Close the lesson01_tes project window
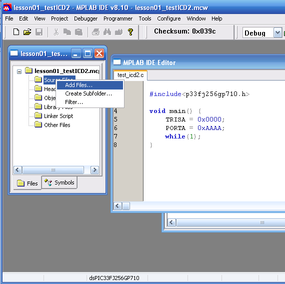The height and width of the screenshot is (284, 285). tap(99, 53)
